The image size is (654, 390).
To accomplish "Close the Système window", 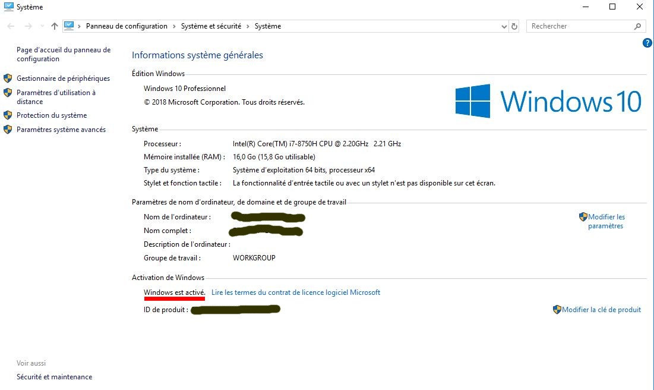I will 639,7.
